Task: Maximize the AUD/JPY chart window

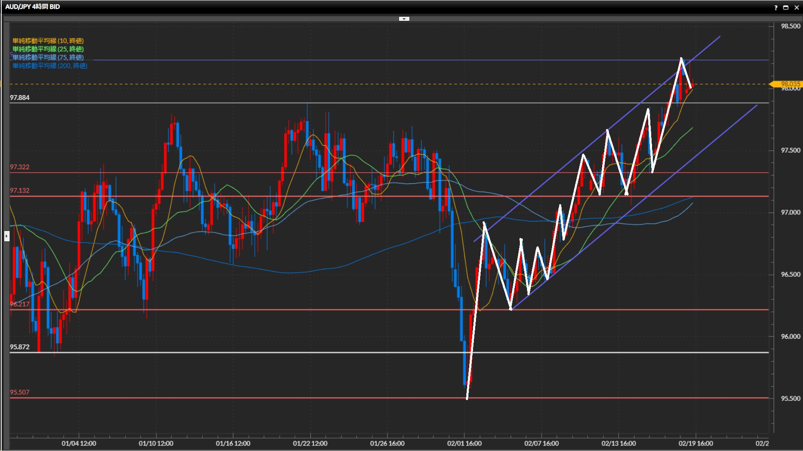Action: point(785,8)
